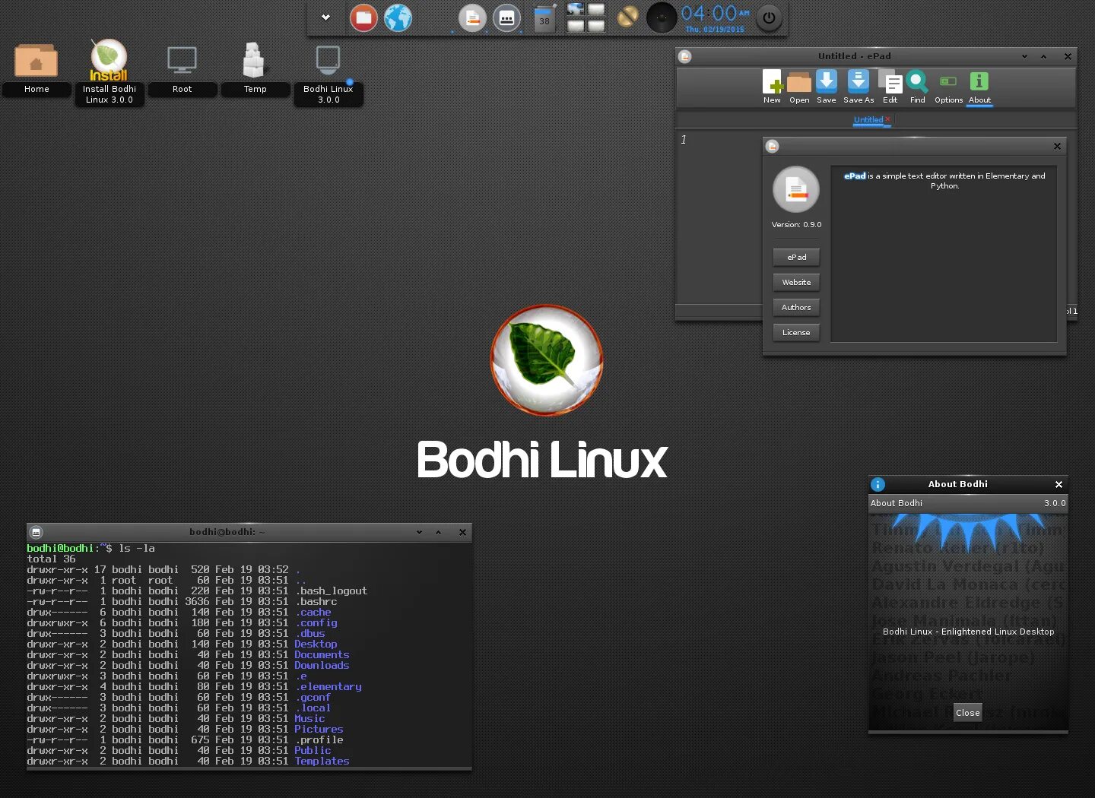Image resolution: width=1095 pixels, height=798 pixels.
Task: Click the Authors button in About dialog
Action: pyautogui.click(x=796, y=307)
